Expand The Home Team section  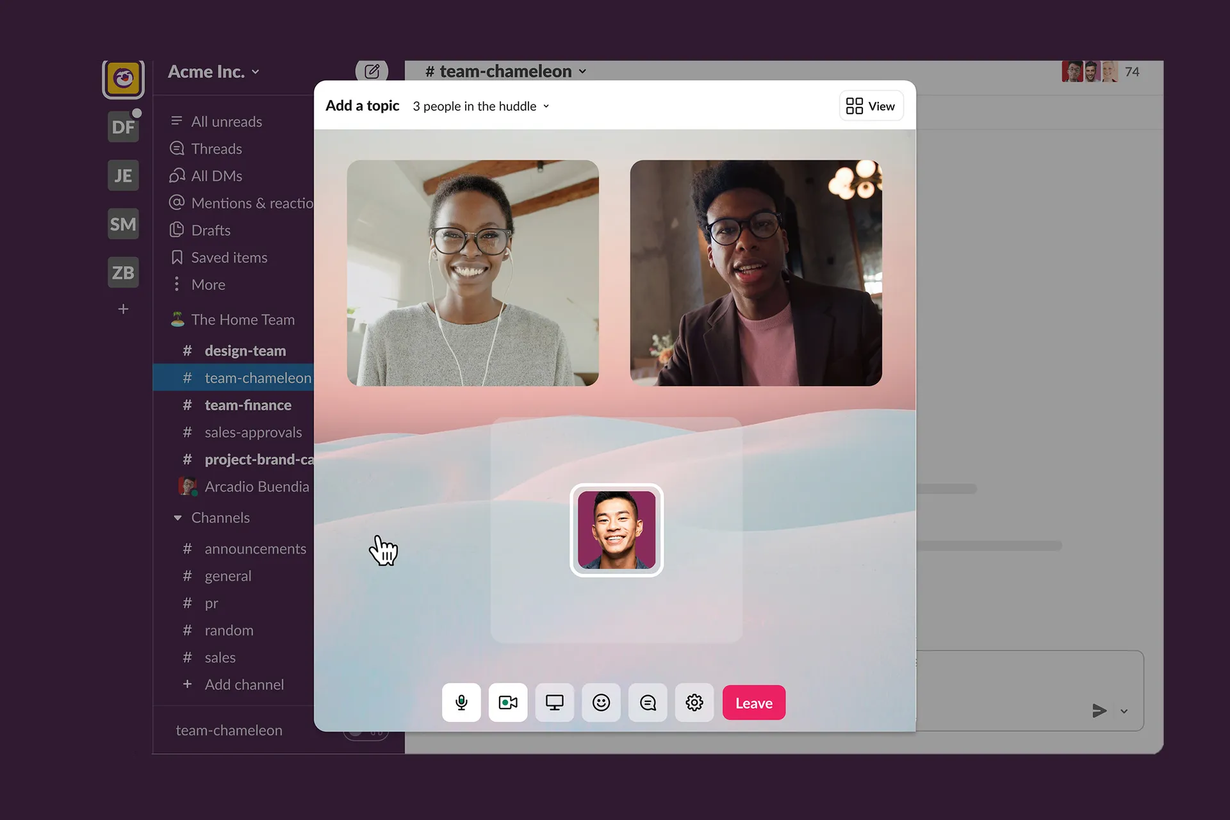coord(242,318)
